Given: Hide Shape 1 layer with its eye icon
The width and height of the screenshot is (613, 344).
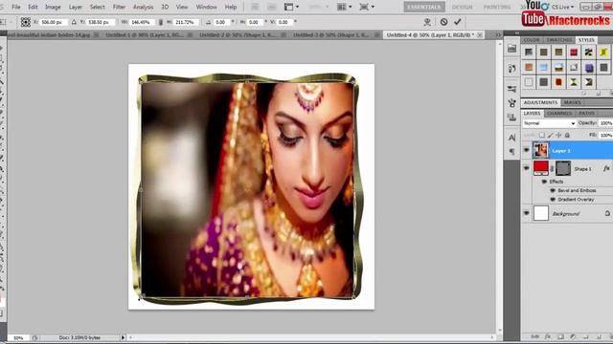Looking at the screenshot, I should tap(526, 168).
